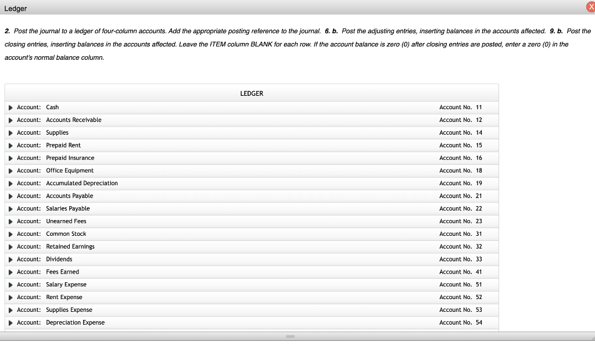595x349 pixels.
Task: Expand the Supplies Expense account
Action: (x=10, y=310)
